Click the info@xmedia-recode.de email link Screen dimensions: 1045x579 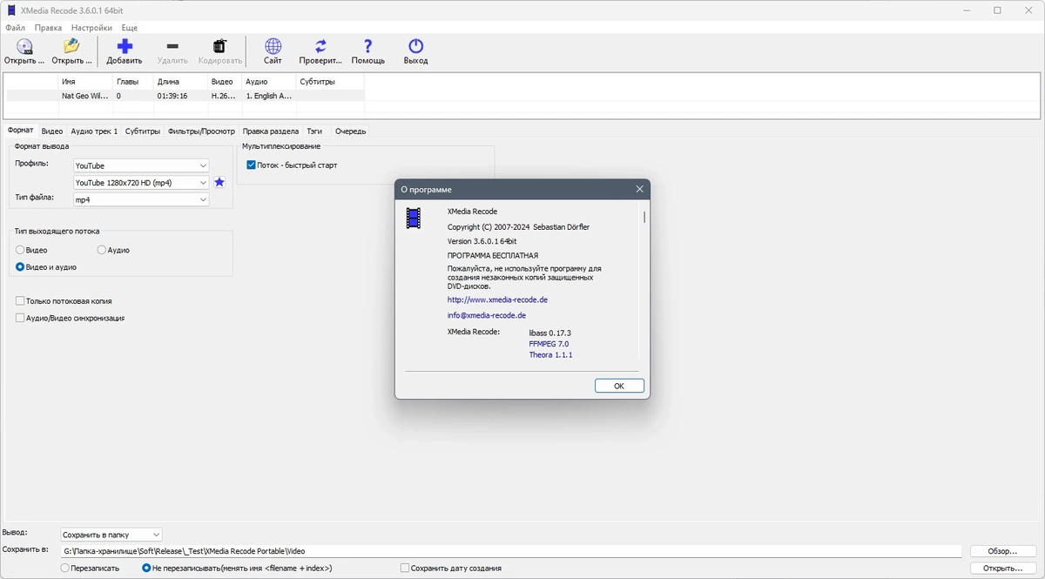486,315
